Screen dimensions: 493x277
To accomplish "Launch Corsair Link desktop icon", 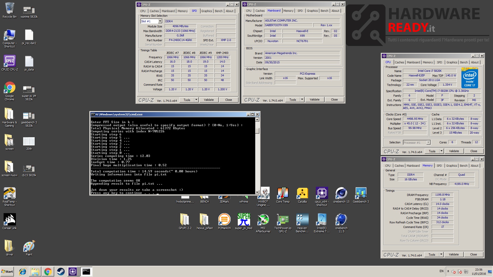I will point(10,222).
